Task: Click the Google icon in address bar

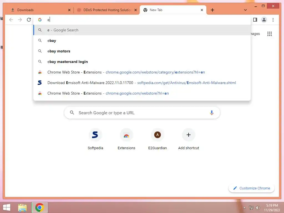Action: point(40,20)
